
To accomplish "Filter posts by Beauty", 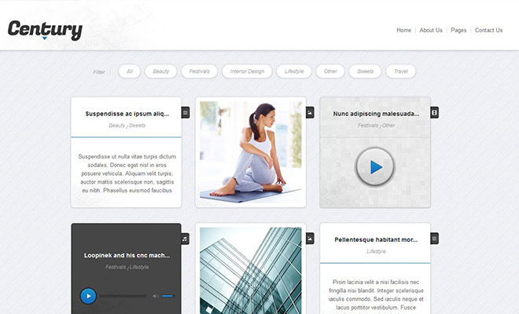I will click(160, 71).
